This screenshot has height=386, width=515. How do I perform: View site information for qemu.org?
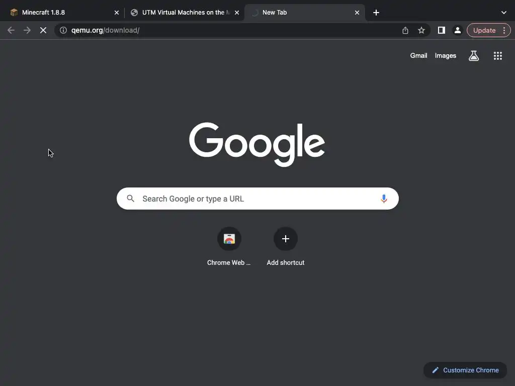(63, 30)
